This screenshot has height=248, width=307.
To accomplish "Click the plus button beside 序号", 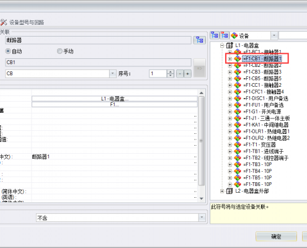I will point(187,74).
